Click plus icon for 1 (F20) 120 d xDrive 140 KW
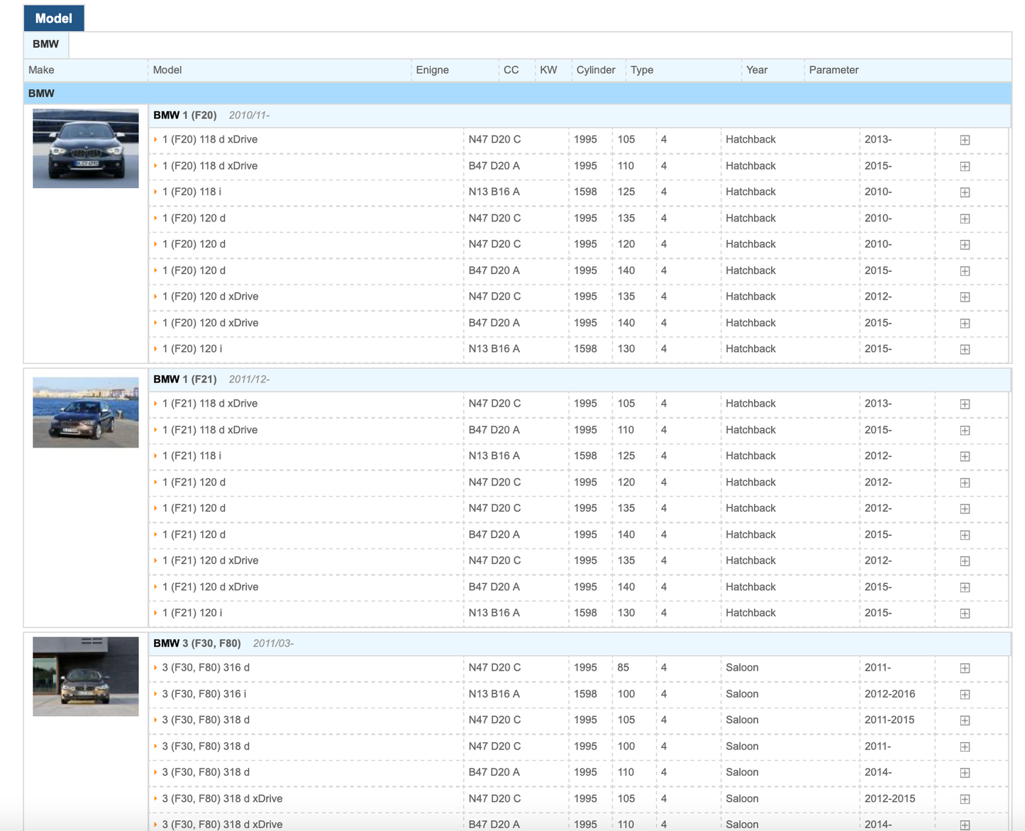 click(965, 324)
